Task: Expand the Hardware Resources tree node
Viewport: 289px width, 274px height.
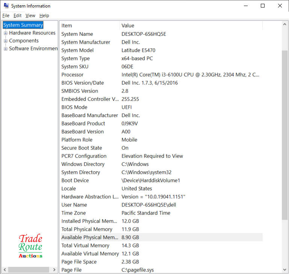Action: coord(6,33)
